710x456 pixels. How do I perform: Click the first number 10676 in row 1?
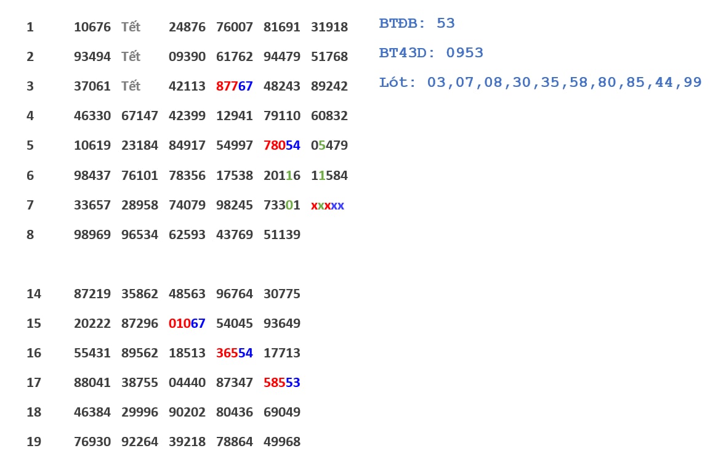point(92,27)
